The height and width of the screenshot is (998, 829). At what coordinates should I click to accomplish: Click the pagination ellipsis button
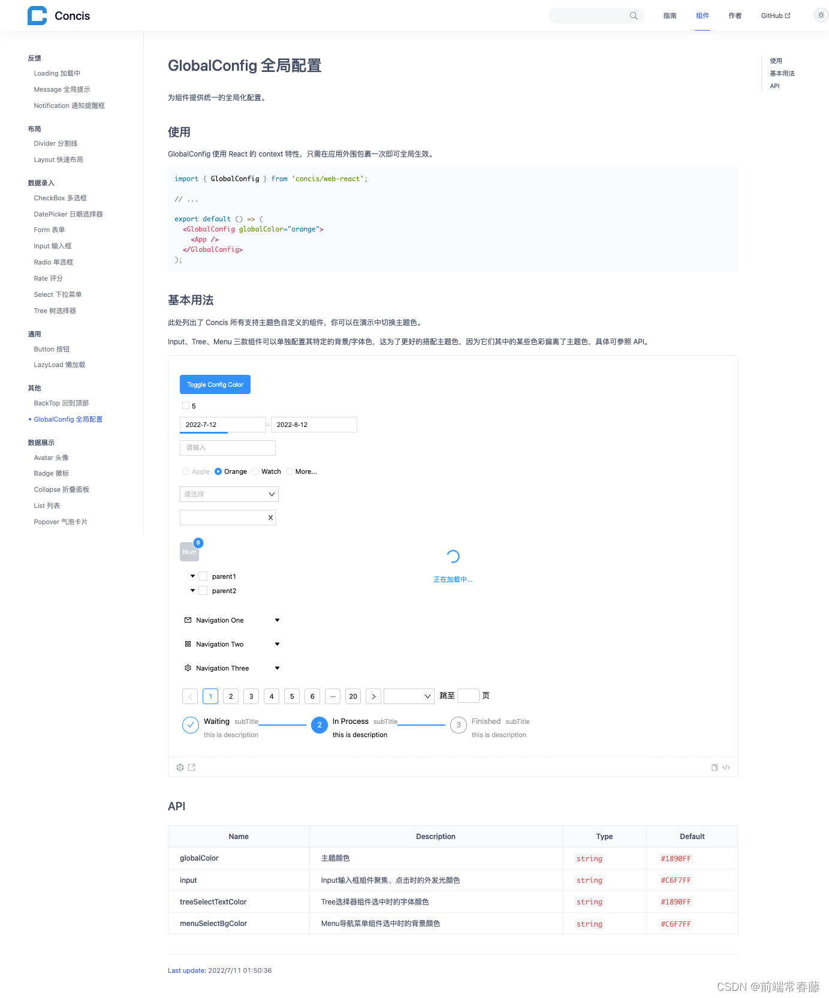(333, 696)
